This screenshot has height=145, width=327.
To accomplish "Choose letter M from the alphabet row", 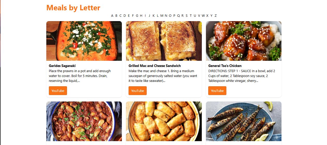I will (162, 15).
